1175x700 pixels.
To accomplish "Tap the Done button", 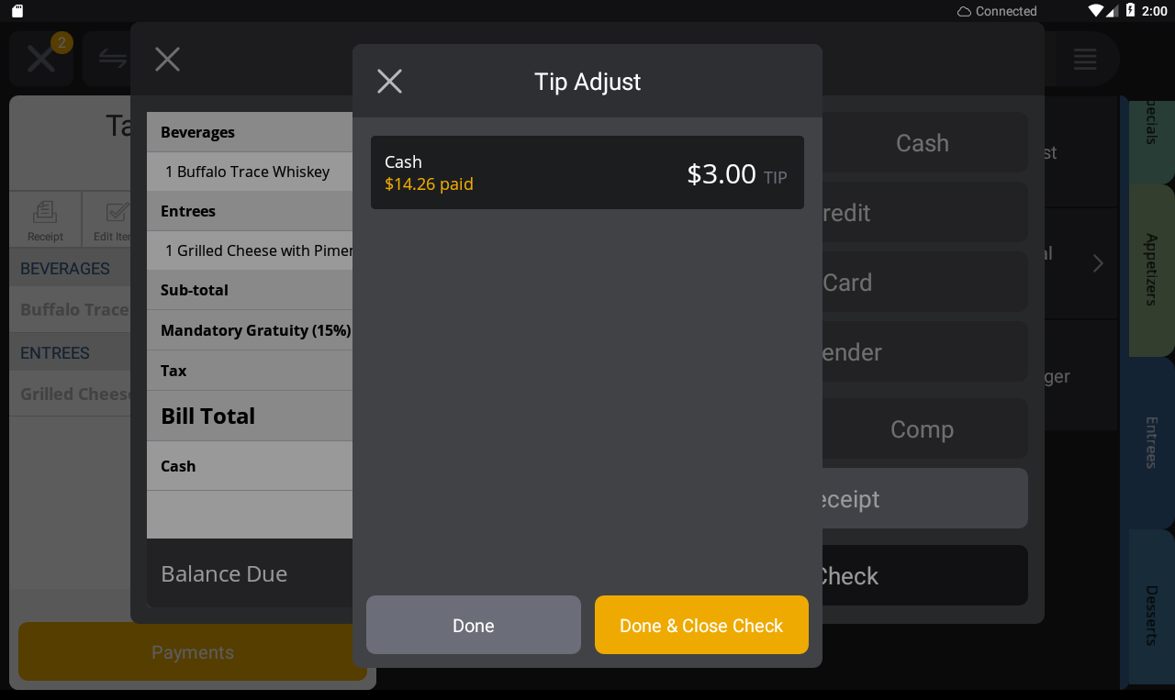I will 473,625.
